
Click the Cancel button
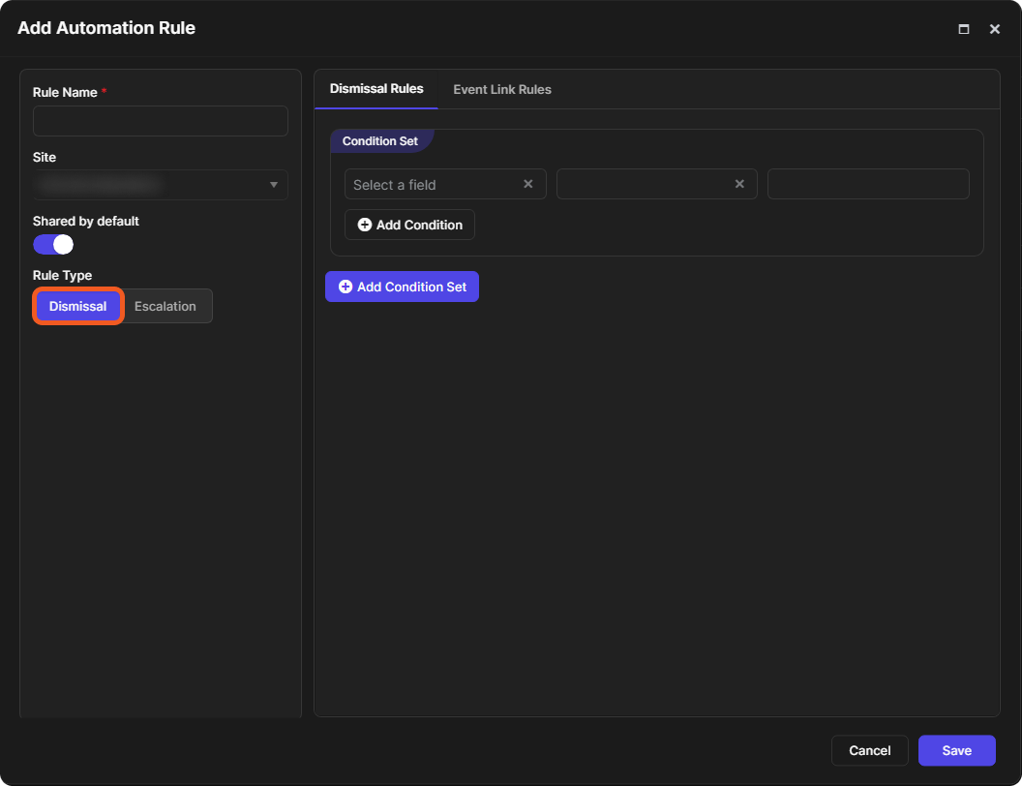[869, 750]
